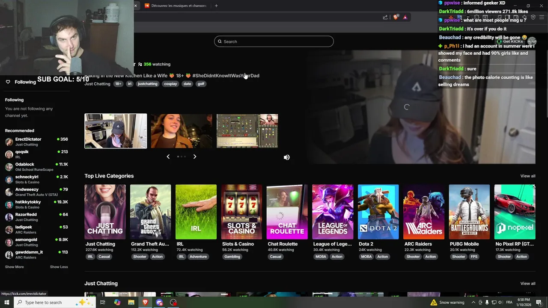Collapse the Recommended list with Show Less
This screenshot has height=308, width=548.
click(59, 267)
